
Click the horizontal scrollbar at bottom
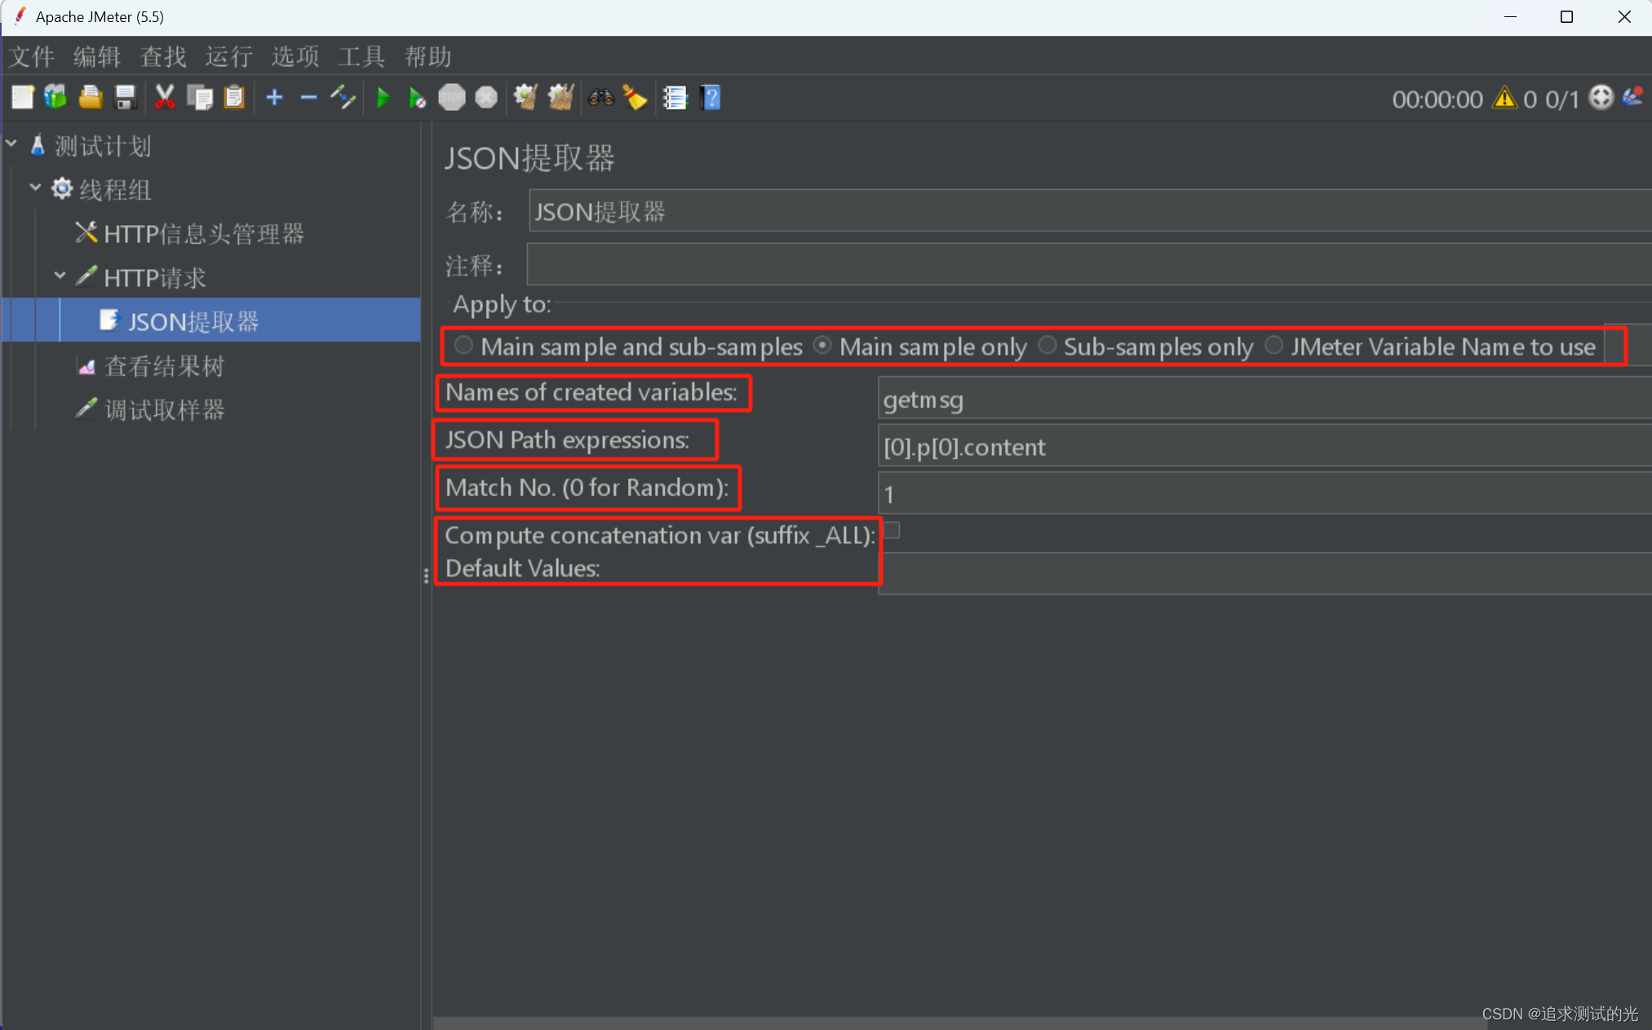pos(959,1023)
